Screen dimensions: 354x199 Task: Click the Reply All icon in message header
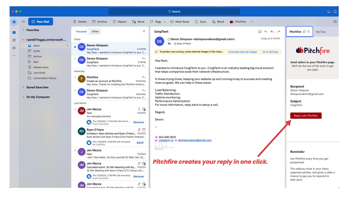tap(272, 32)
